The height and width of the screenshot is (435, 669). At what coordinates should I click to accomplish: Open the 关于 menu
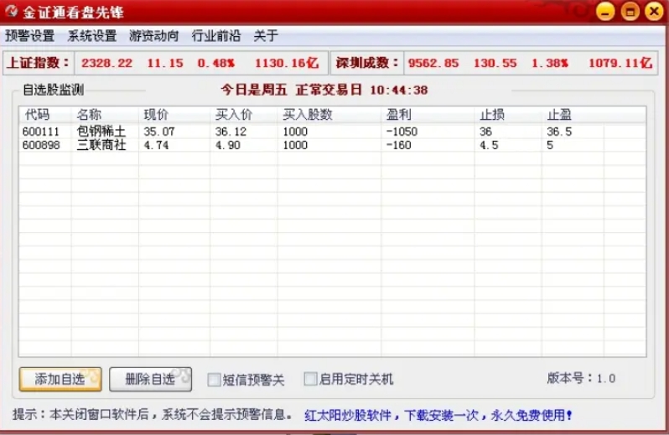pos(266,36)
